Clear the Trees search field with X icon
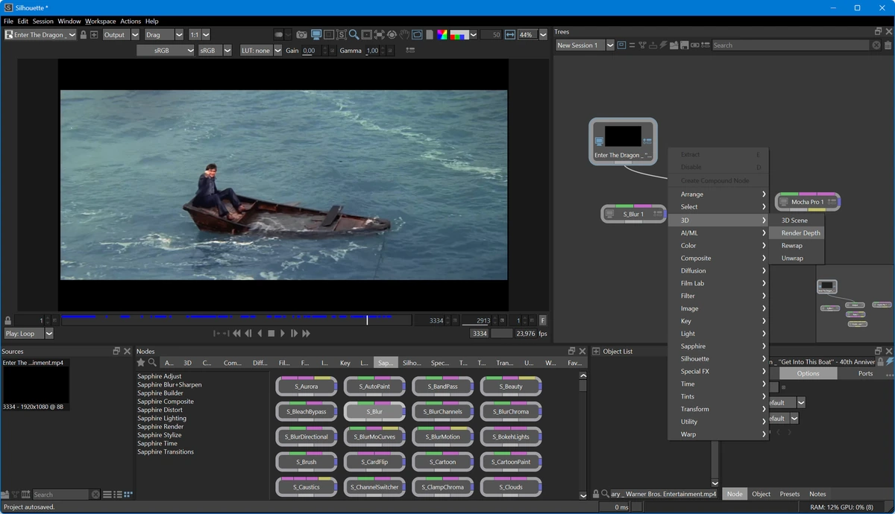895x514 pixels. pyautogui.click(x=876, y=45)
